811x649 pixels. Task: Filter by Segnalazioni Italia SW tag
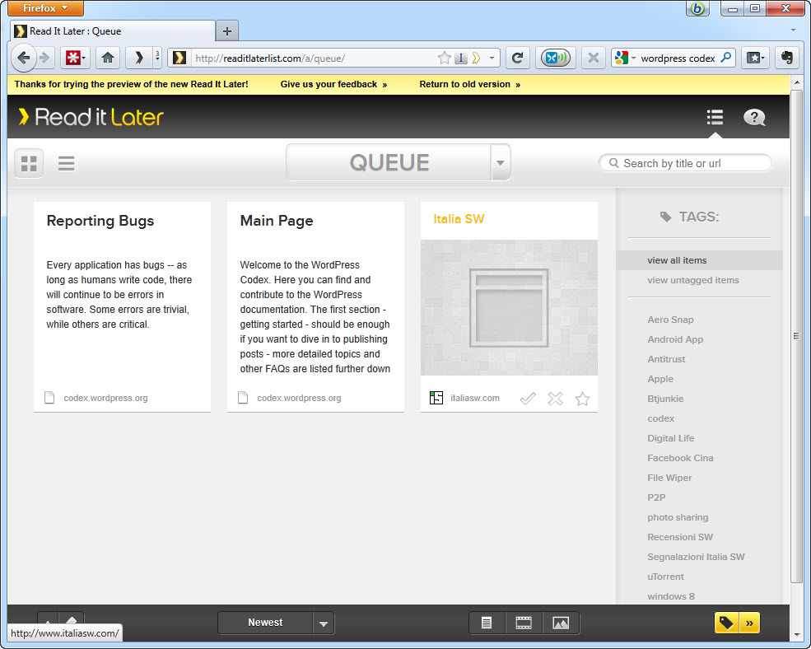(x=696, y=557)
